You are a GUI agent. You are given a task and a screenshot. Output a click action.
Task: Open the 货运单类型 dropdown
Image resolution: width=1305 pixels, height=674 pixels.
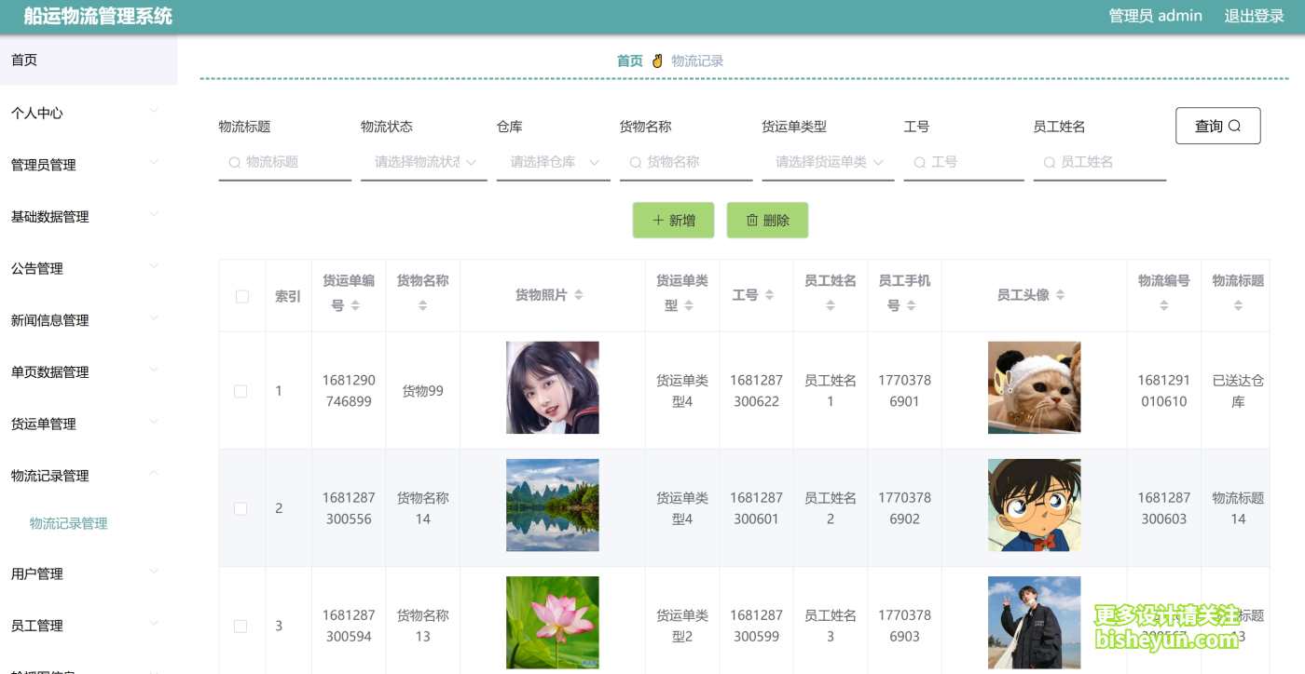pos(828,162)
